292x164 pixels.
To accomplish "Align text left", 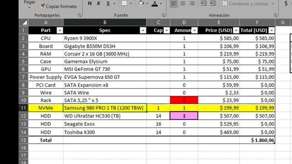I will [173, 4].
